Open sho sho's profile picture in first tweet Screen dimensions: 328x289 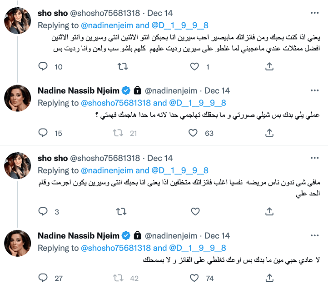click(x=17, y=20)
